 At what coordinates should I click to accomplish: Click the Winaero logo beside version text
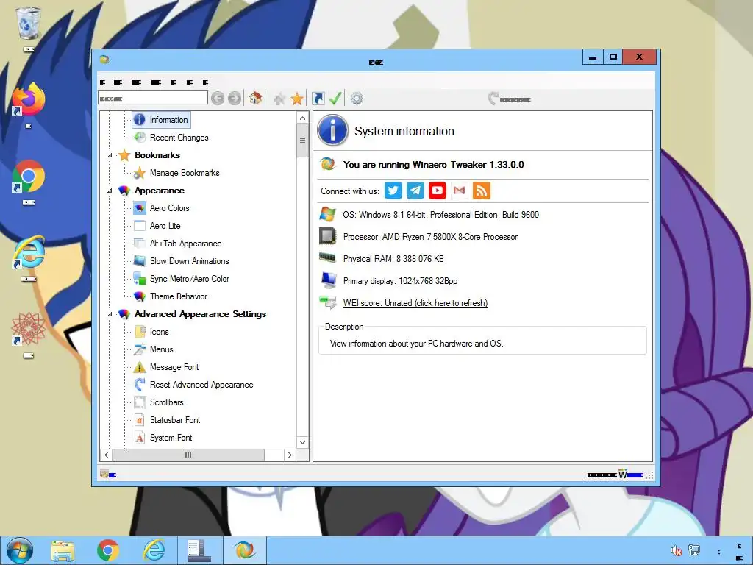328,164
